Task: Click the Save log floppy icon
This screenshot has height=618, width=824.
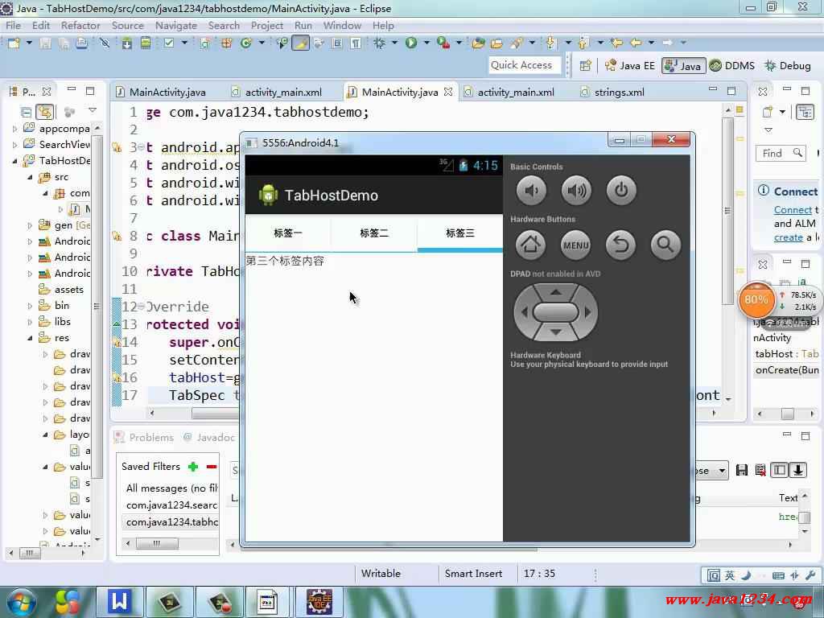Action: [741, 470]
